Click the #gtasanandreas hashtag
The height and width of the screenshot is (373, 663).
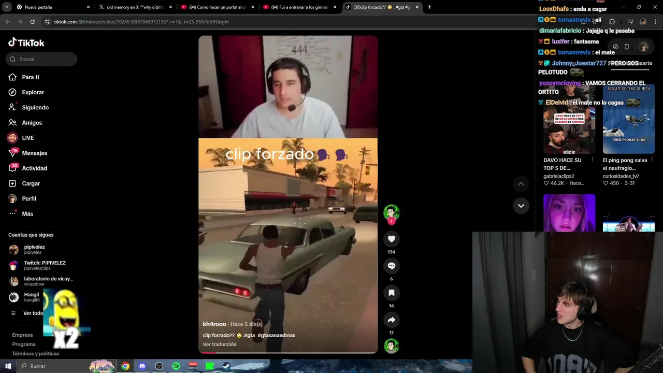(x=276, y=335)
